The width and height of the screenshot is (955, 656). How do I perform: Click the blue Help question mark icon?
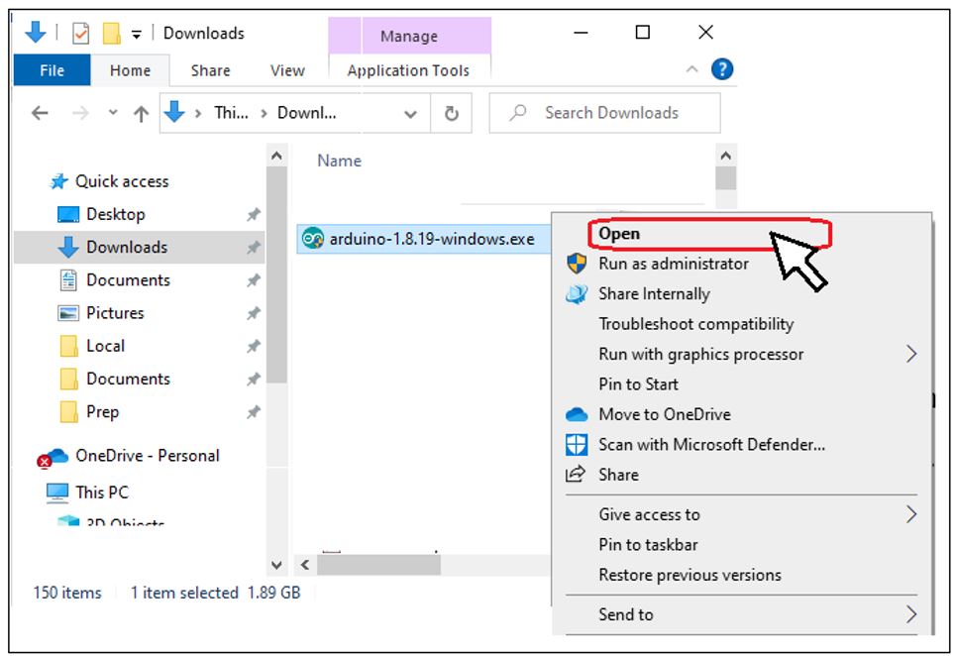[x=722, y=69]
